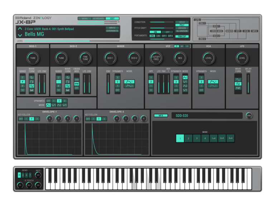Select DCO-1 sawtooth waveform icon
This screenshot has height=206, width=275.
[32, 77]
